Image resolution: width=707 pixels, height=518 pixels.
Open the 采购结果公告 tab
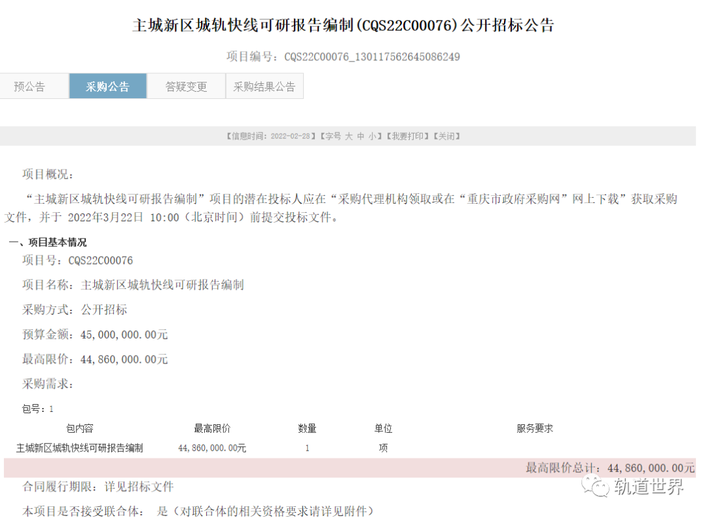tap(264, 86)
